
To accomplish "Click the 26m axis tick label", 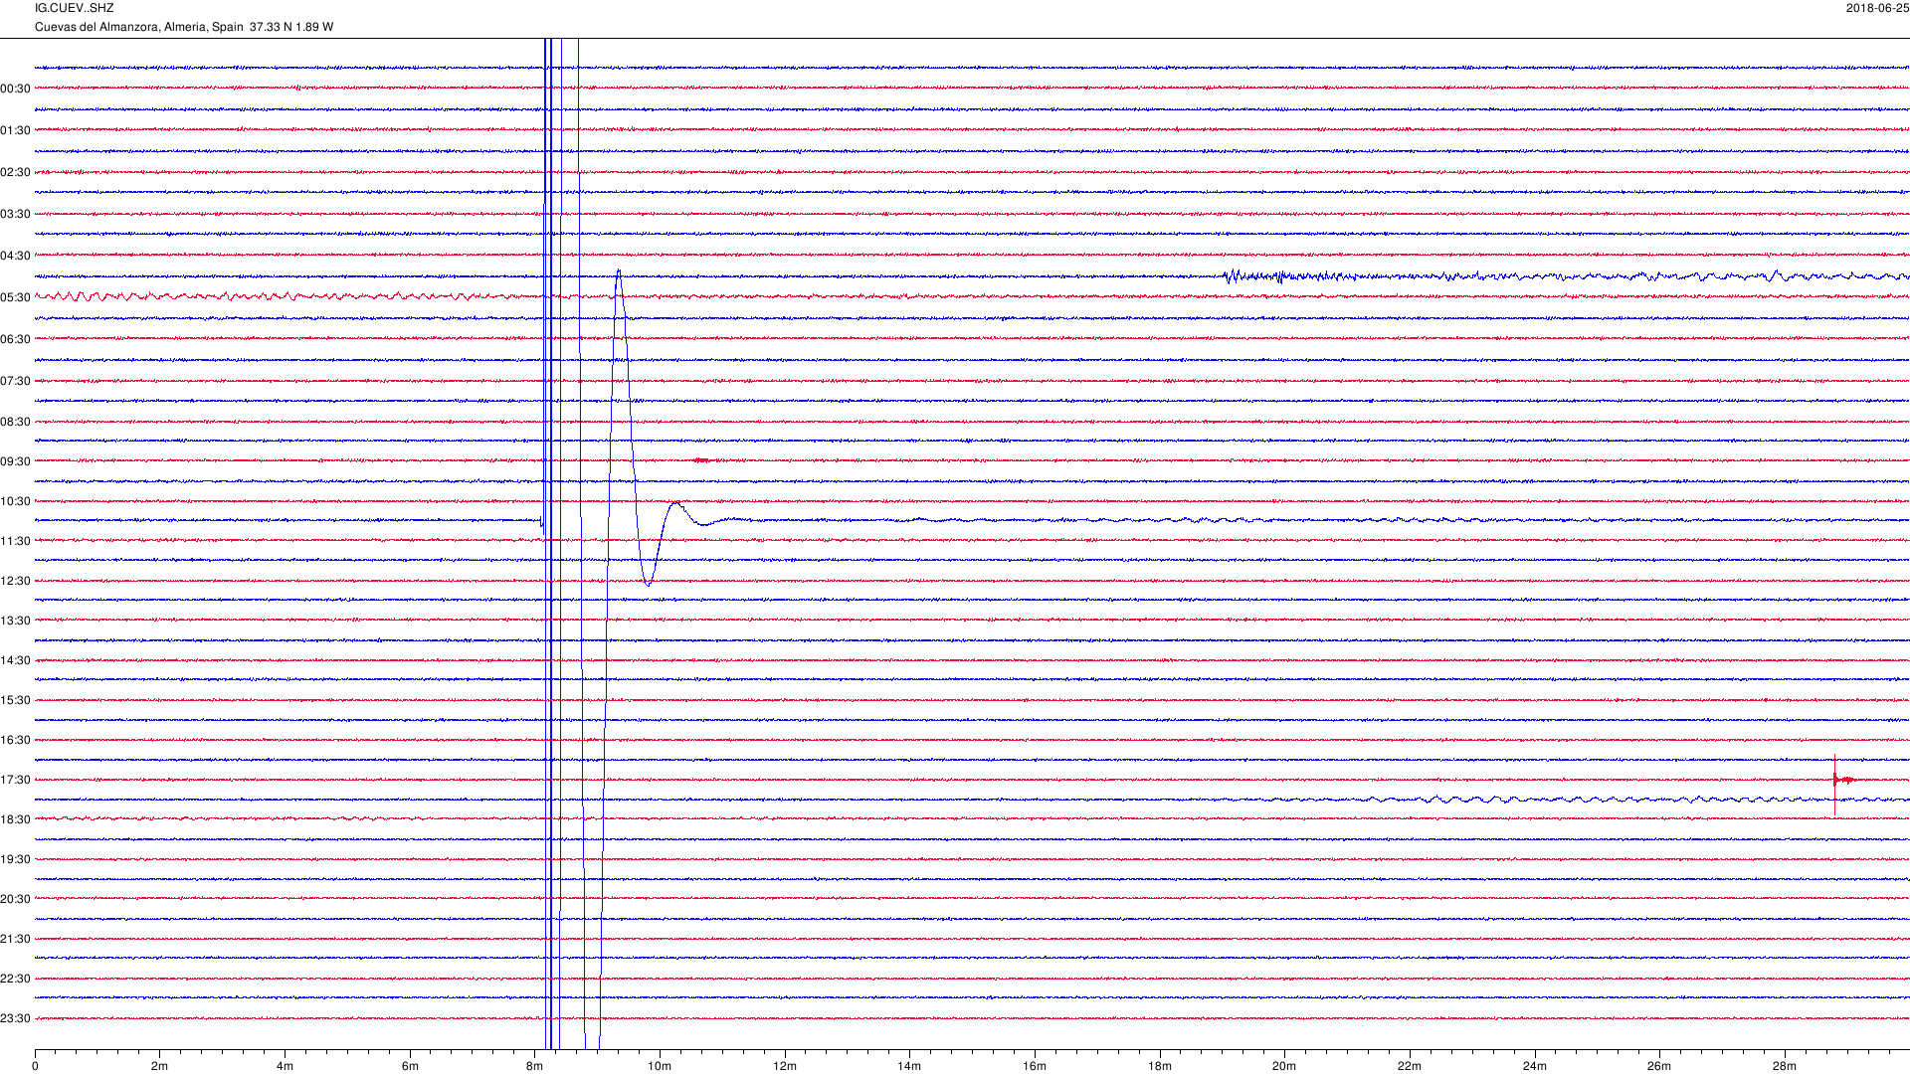I will 1659,1066.
